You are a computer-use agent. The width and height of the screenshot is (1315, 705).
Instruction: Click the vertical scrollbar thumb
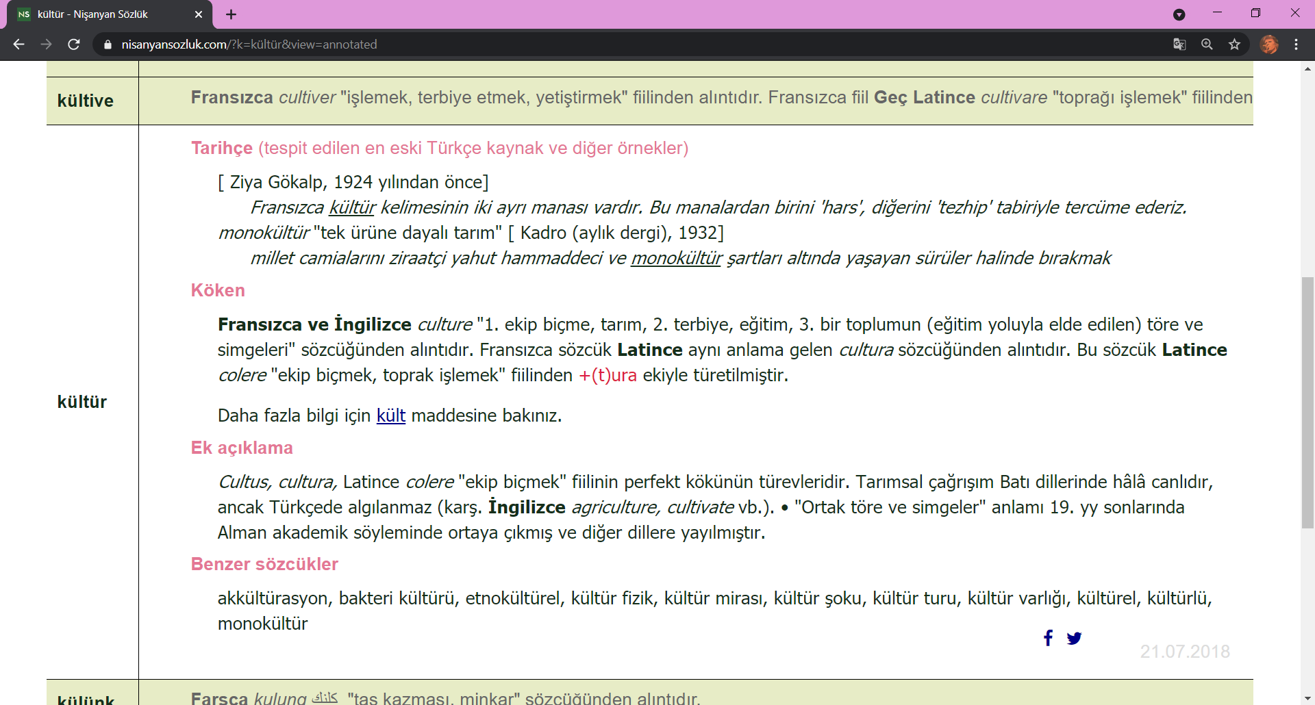(x=1307, y=402)
